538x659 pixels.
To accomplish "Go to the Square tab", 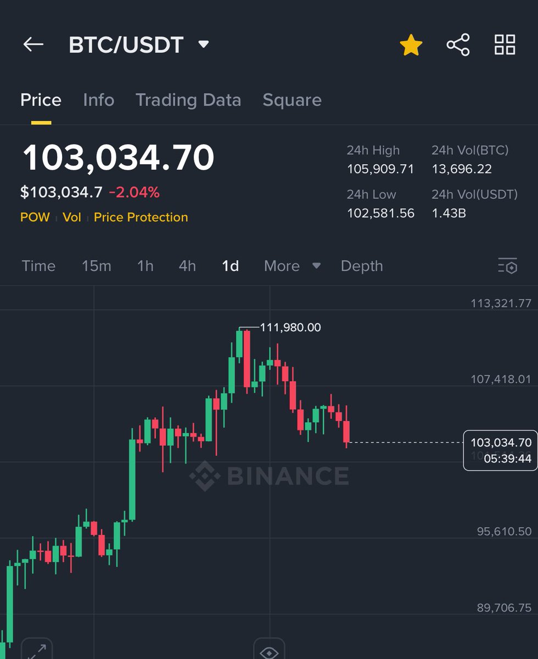I will tap(292, 100).
